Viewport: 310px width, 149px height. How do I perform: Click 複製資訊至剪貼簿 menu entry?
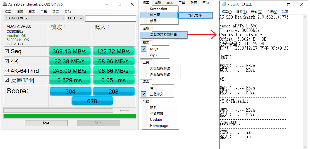[164, 35]
